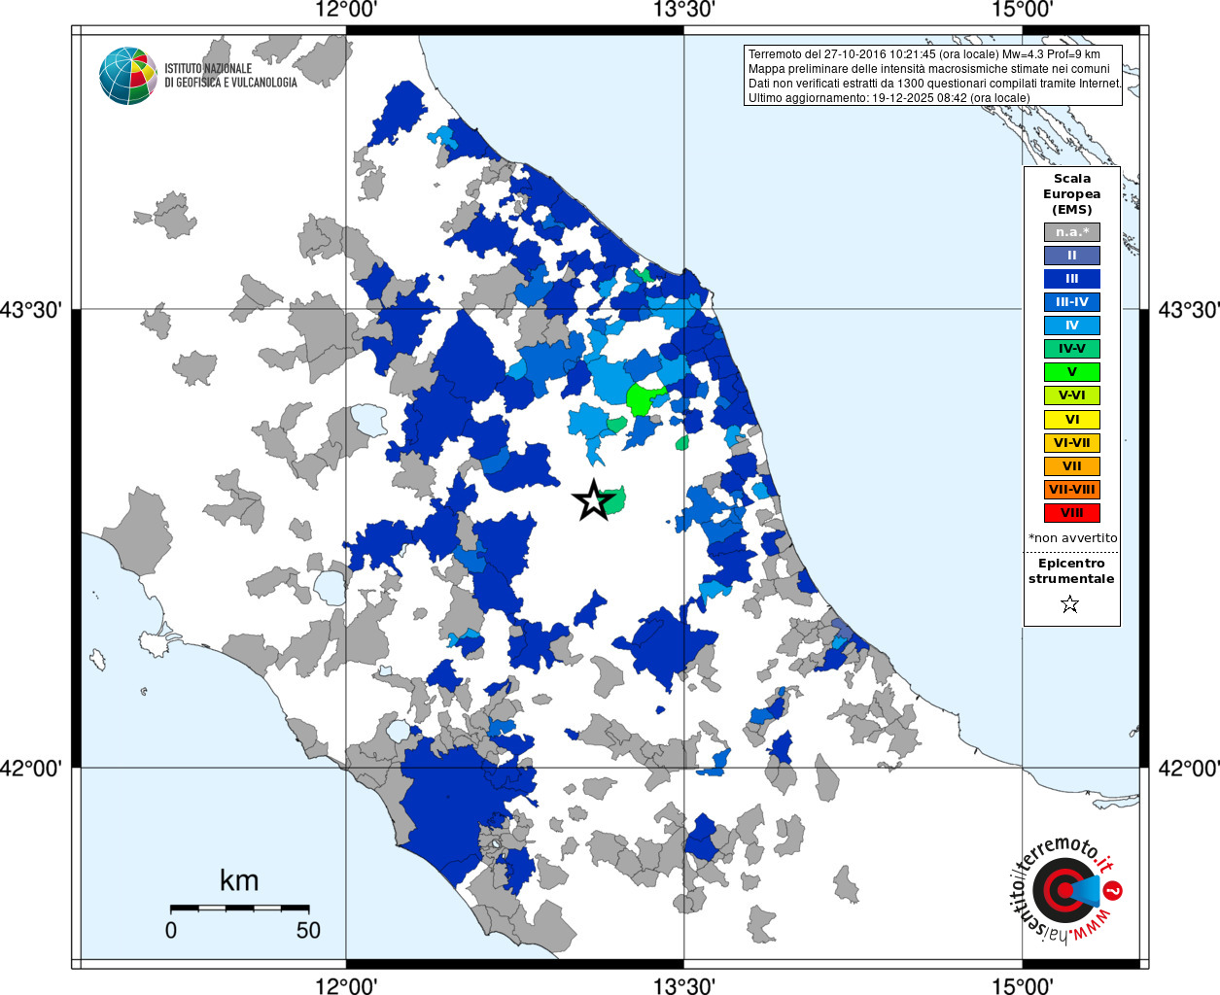The width and height of the screenshot is (1220, 995).
Task: Click the bright green municipality north of epicenter
Action: click(x=643, y=398)
